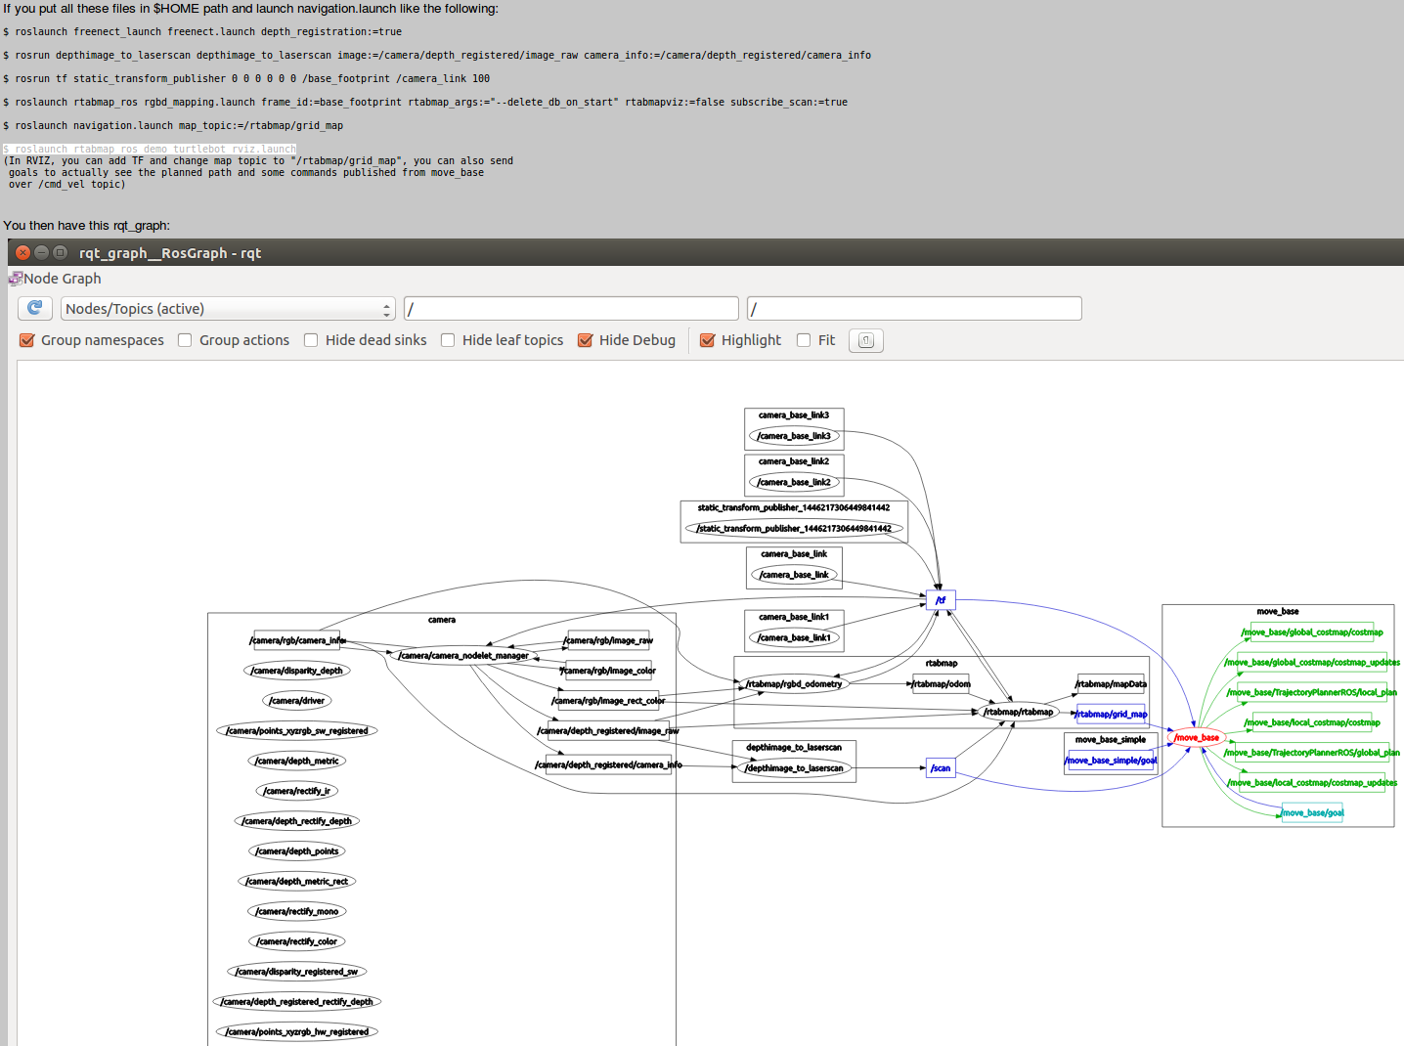Enable the Group actions checkbox

click(x=185, y=340)
